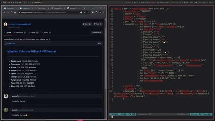Screen dimensions: 215x121
Task: Go back in browser history
Action: (4, 12)
